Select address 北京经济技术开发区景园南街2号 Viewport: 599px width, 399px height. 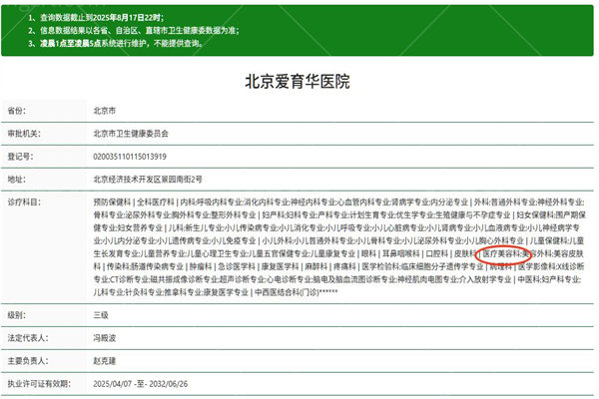pos(148,180)
